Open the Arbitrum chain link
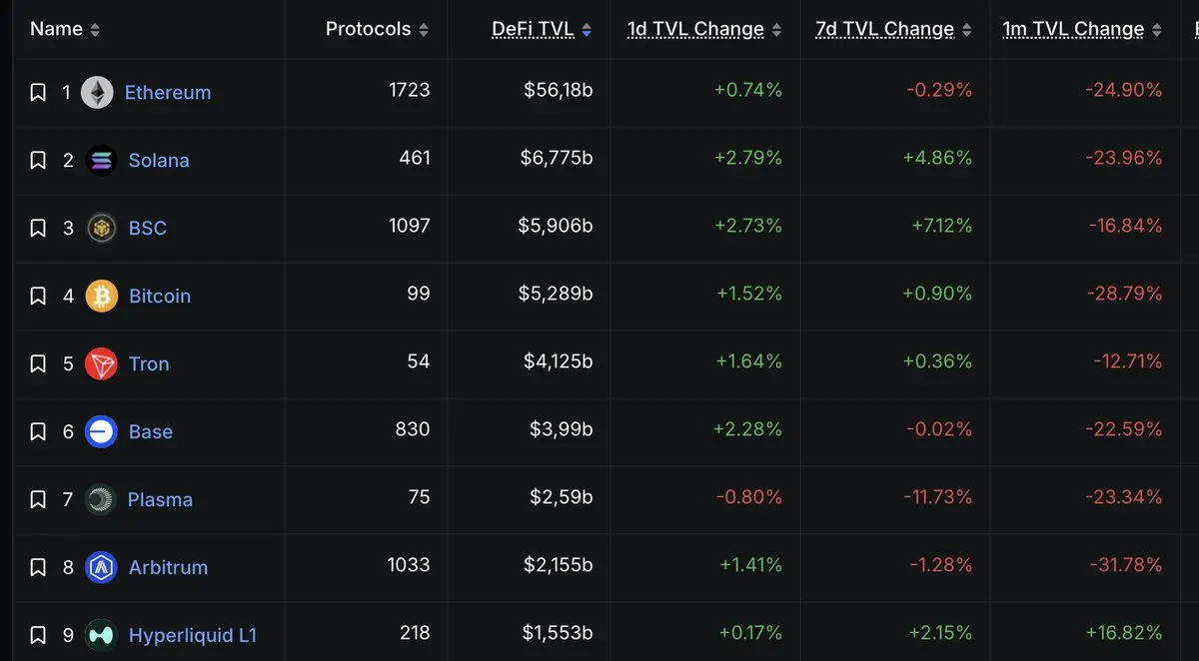The width and height of the screenshot is (1199, 661). [x=168, y=568]
